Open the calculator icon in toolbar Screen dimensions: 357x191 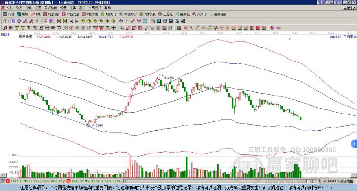159,21
